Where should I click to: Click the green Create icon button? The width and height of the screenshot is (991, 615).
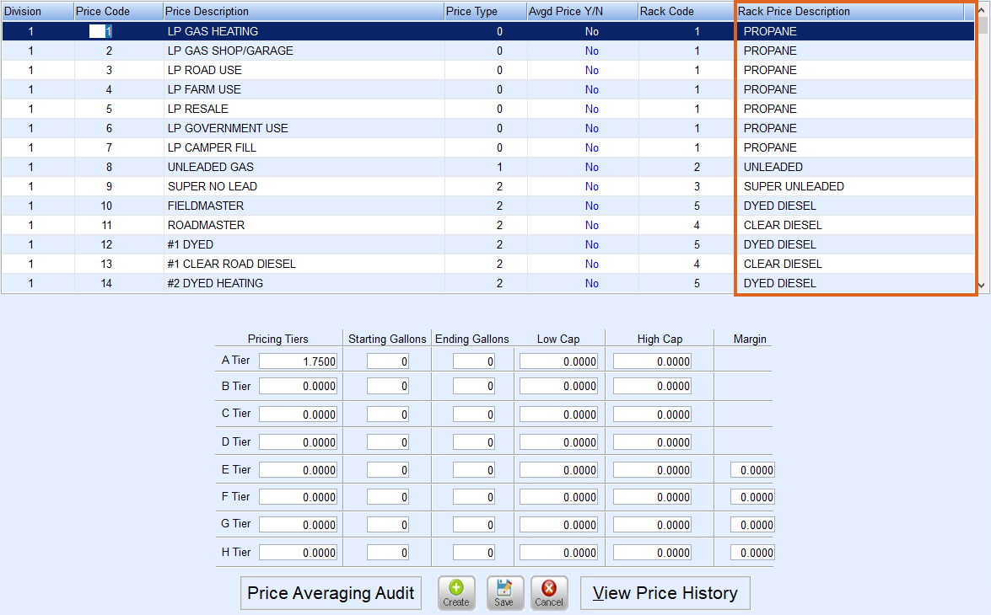pyautogui.click(x=456, y=594)
